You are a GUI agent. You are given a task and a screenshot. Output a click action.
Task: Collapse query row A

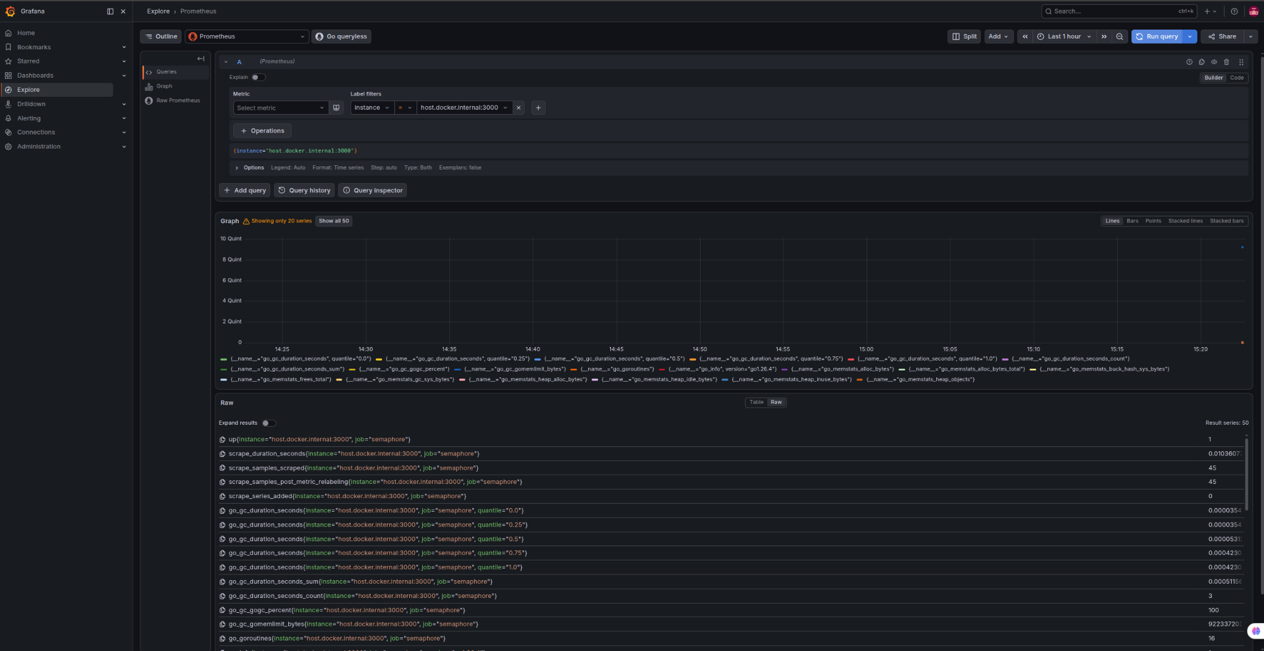226,62
